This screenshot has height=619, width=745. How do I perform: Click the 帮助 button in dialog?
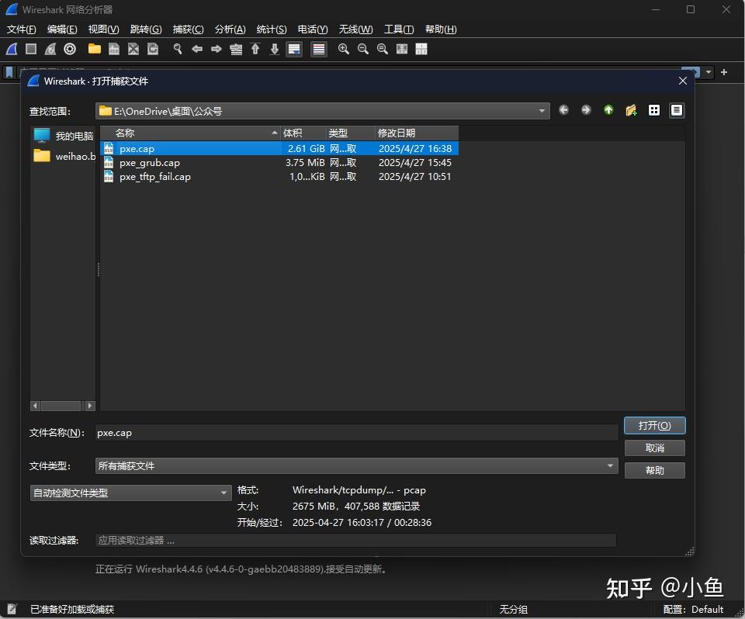coord(655,470)
